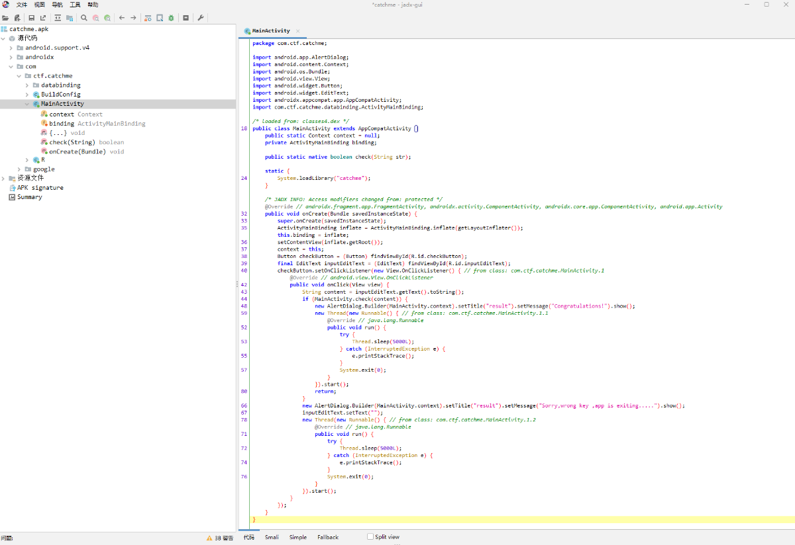Expand the google package node
The height and width of the screenshot is (545, 795).
tap(19, 169)
